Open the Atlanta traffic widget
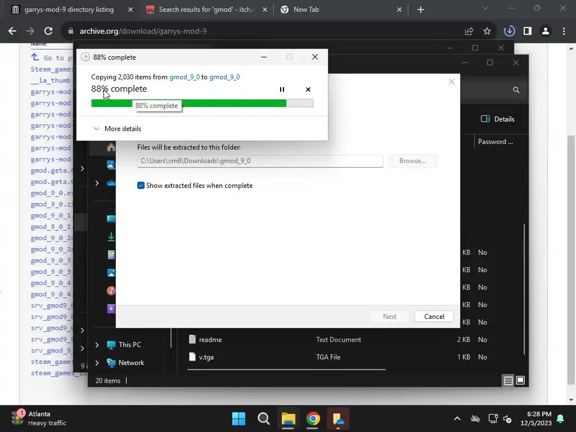576x432 pixels. (x=39, y=418)
